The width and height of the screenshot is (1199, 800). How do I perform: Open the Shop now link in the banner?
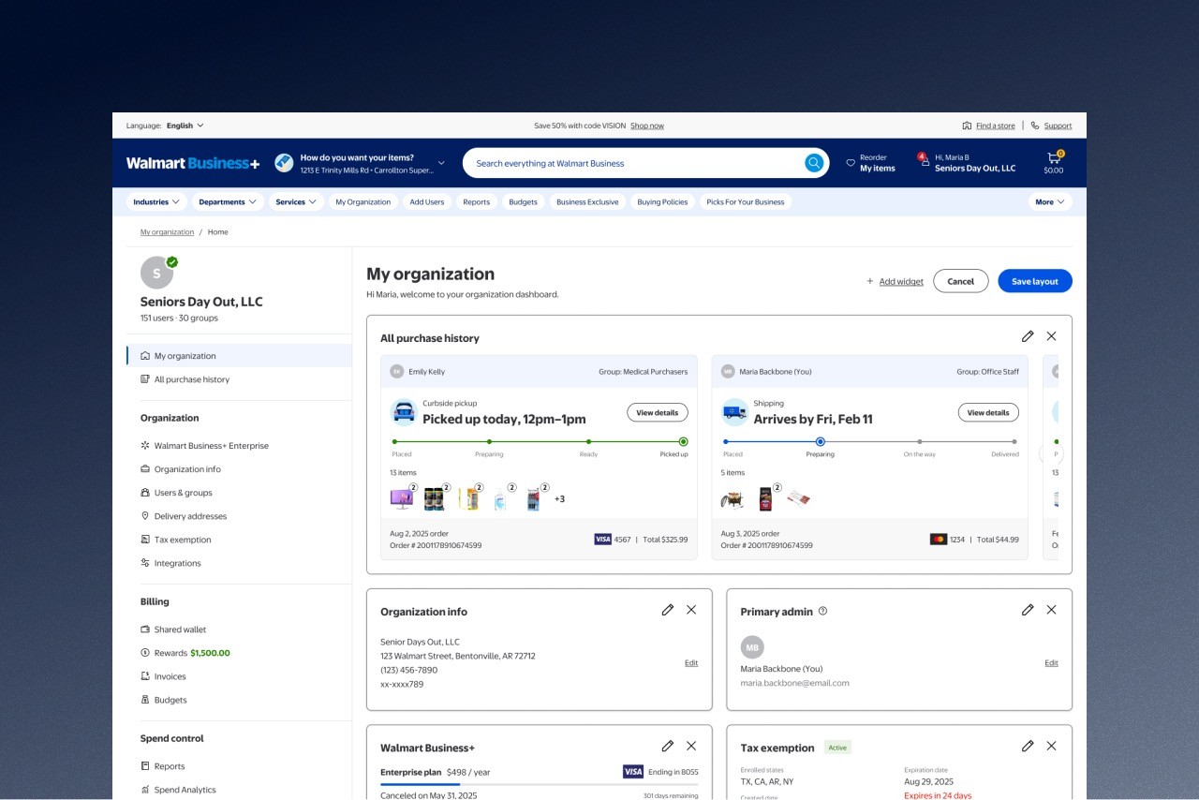647,126
